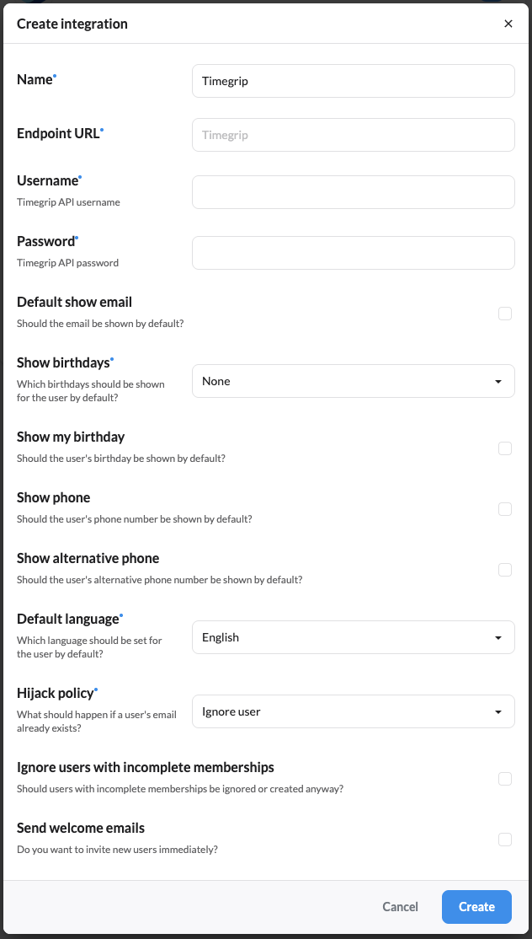Image resolution: width=532 pixels, height=939 pixels.
Task: Click the Default language dropdown arrow
Action: point(498,638)
